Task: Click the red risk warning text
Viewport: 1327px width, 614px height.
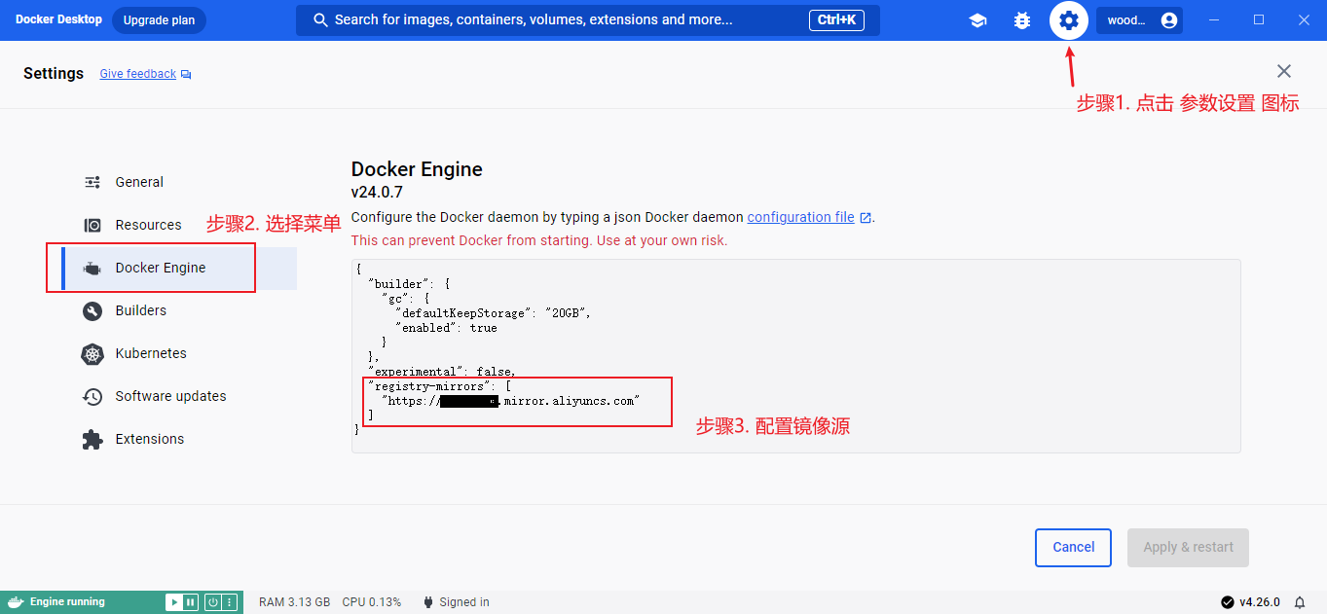Action: (x=539, y=240)
